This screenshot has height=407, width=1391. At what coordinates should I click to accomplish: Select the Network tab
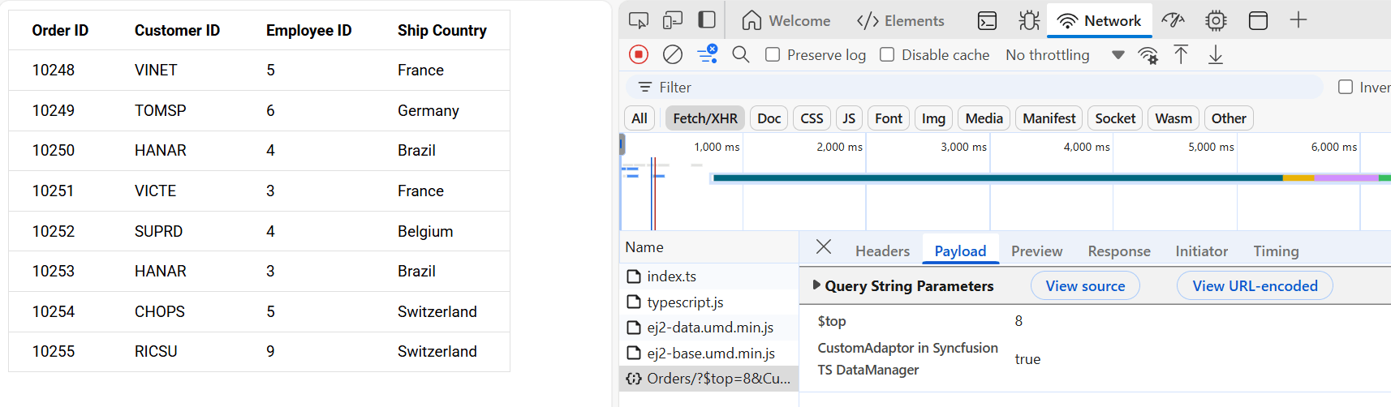(x=1100, y=20)
